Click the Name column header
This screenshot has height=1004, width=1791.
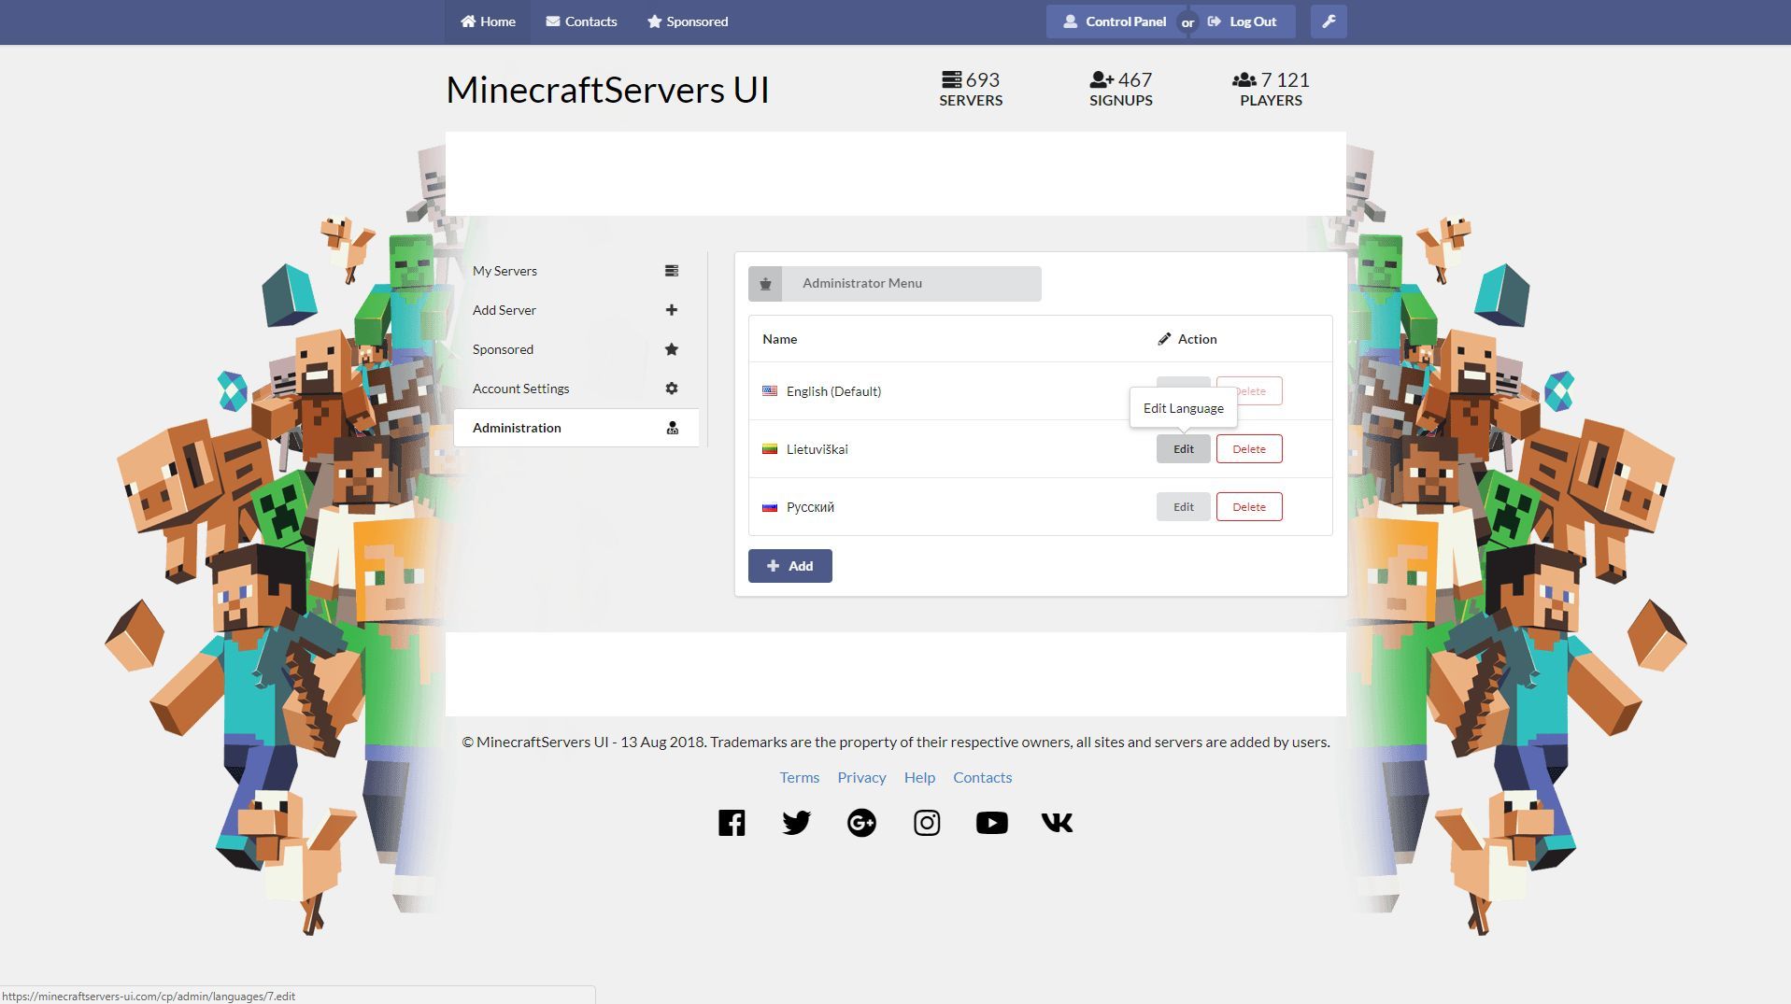click(x=779, y=339)
